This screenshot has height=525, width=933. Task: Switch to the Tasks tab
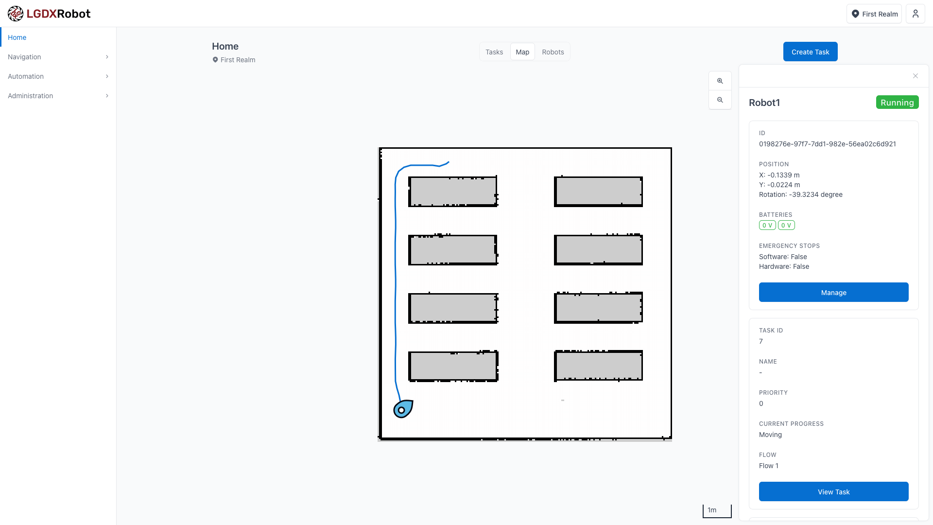(494, 52)
